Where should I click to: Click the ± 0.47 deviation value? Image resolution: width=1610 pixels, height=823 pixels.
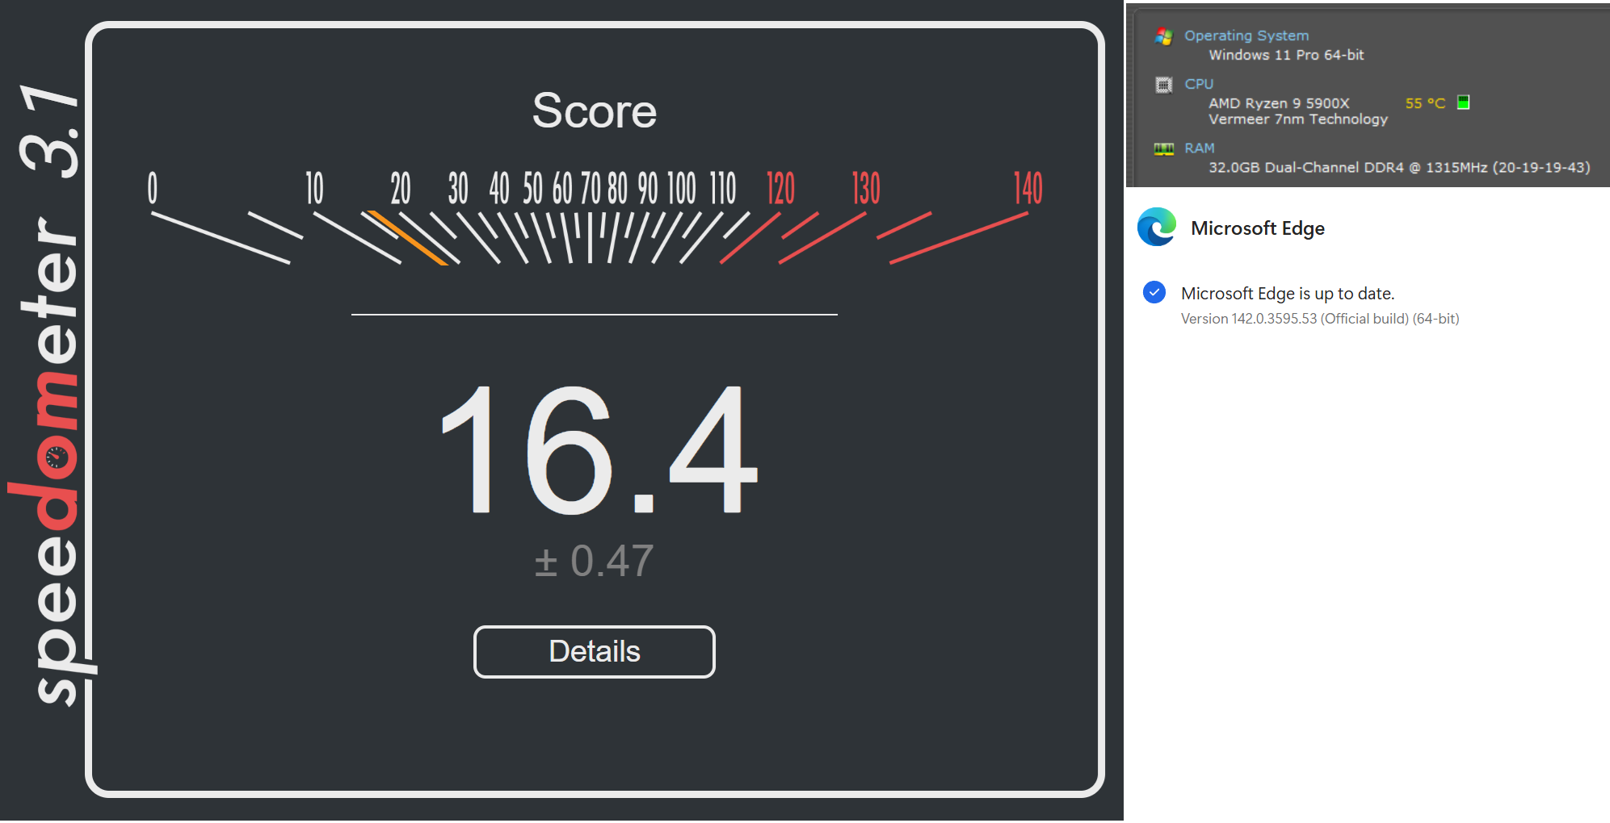(594, 561)
